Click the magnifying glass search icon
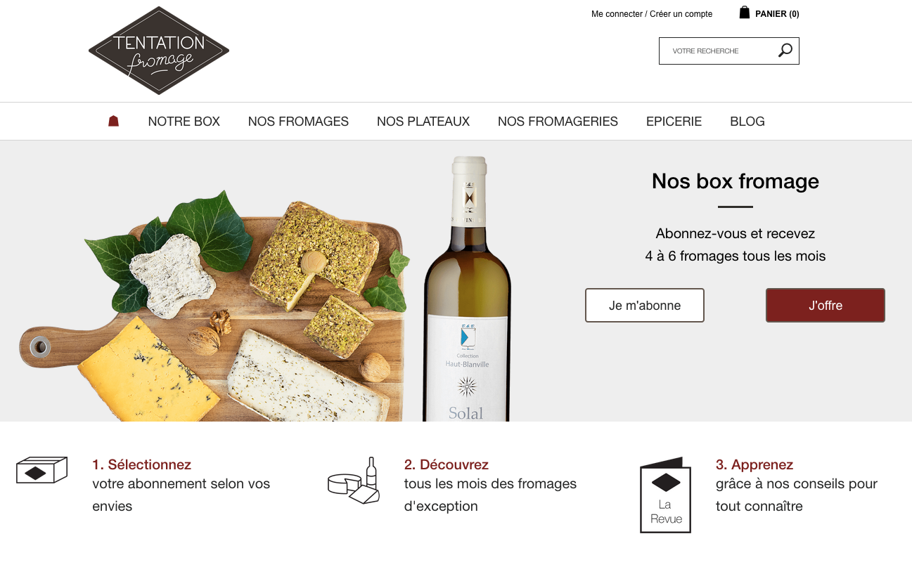Viewport: 912px width, 567px height. [x=785, y=51]
